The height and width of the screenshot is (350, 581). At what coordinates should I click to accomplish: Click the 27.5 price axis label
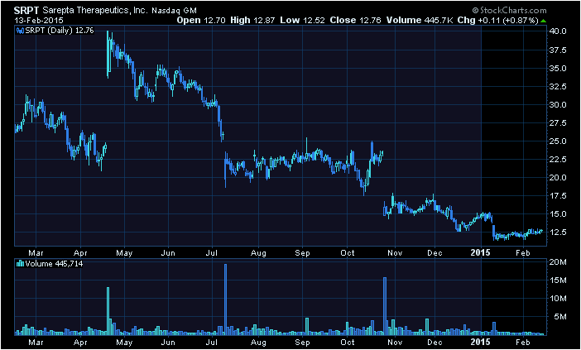559,122
